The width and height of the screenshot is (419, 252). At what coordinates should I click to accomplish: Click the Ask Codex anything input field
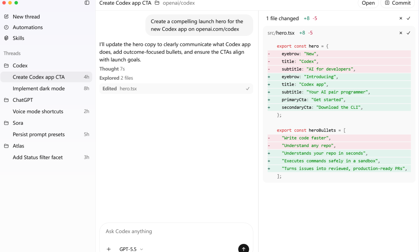[x=176, y=231]
